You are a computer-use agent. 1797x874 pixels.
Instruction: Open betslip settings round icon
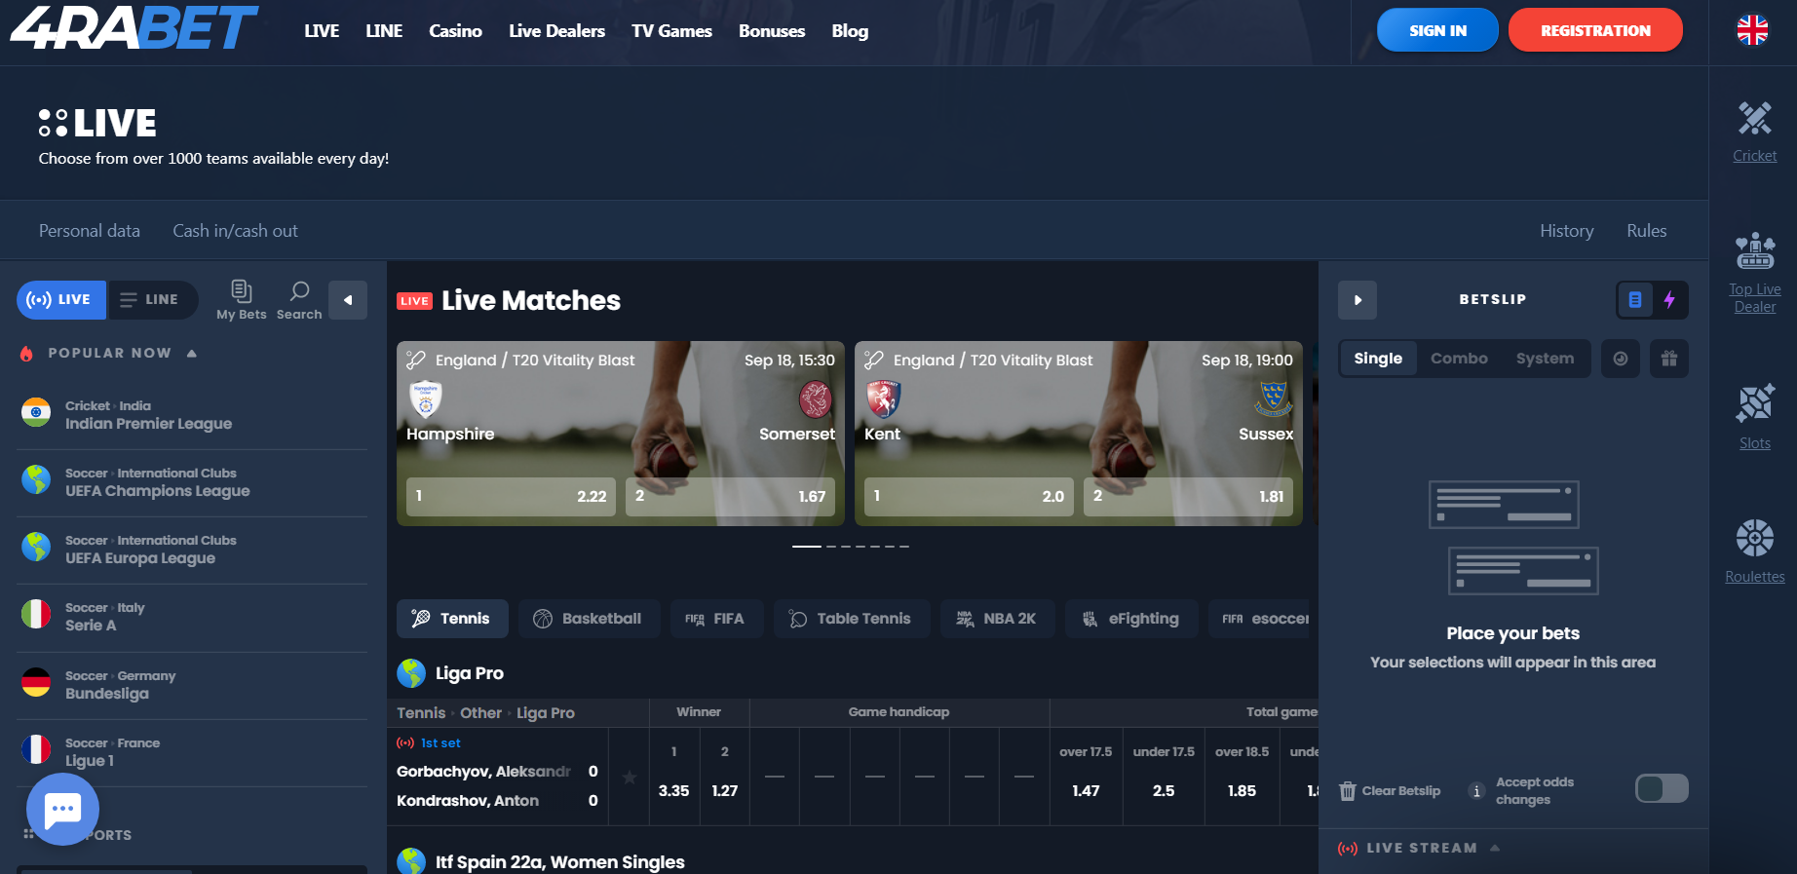point(1621,359)
